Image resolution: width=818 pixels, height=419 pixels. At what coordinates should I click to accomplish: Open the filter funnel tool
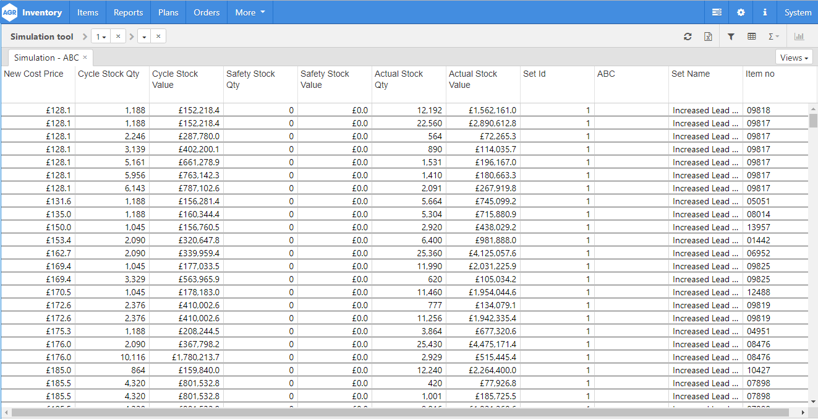tap(731, 37)
